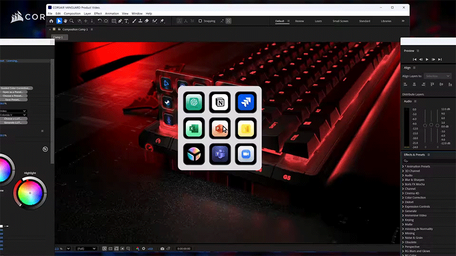Open the (Full) resolution dropdown
Image resolution: width=456 pixels, height=256 pixels.
[86, 248]
